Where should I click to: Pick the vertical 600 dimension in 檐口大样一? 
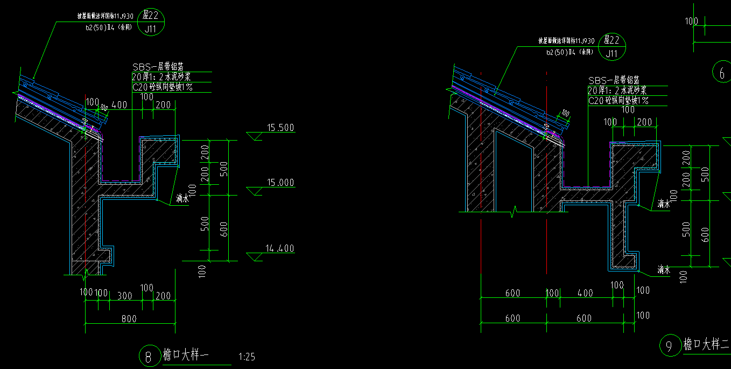click(223, 228)
